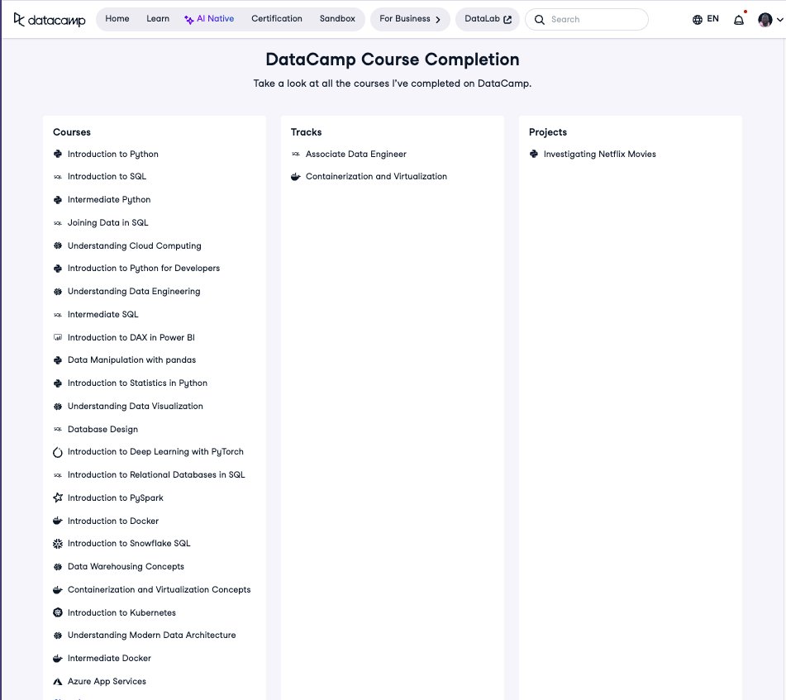
Task: Open the Understanding Data Engineering course
Action: point(134,291)
